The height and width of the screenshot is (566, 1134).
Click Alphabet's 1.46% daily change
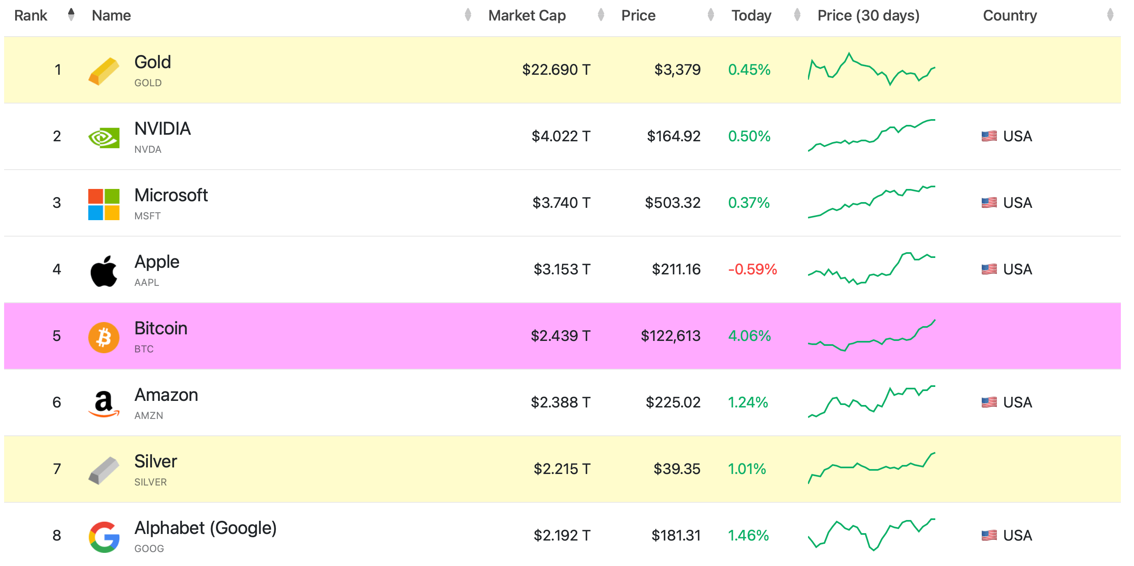tap(748, 535)
